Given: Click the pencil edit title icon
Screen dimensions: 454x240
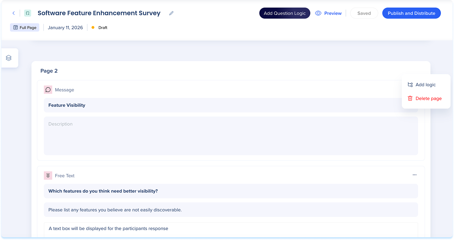Looking at the screenshot, I should pyautogui.click(x=171, y=13).
